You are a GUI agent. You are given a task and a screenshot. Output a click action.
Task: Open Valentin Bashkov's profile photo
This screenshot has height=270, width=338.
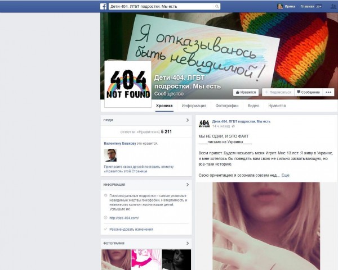click(110, 155)
